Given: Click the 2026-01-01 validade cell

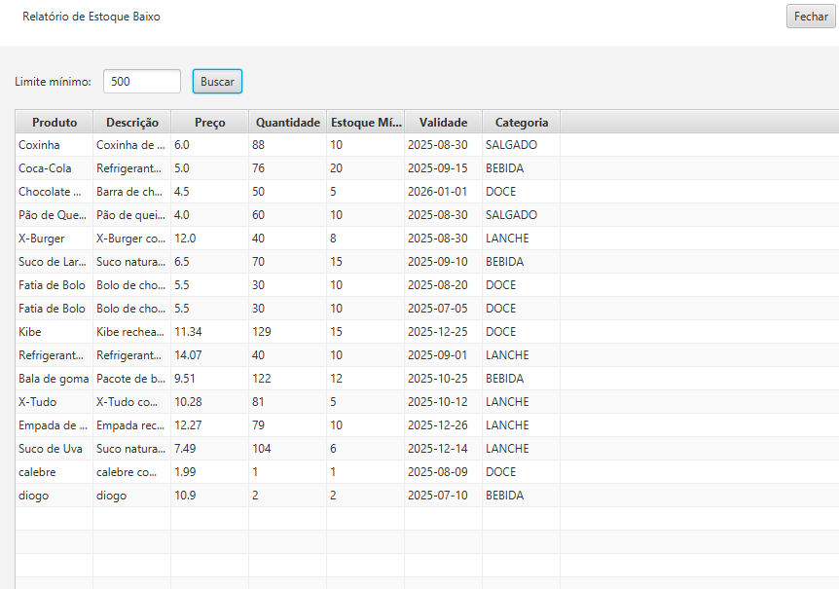Looking at the screenshot, I should 437,192.
